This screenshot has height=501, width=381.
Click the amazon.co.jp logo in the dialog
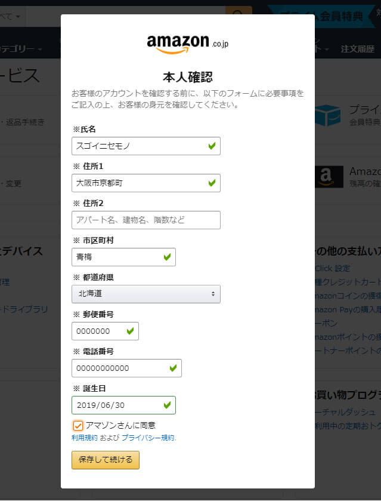point(187,44)
